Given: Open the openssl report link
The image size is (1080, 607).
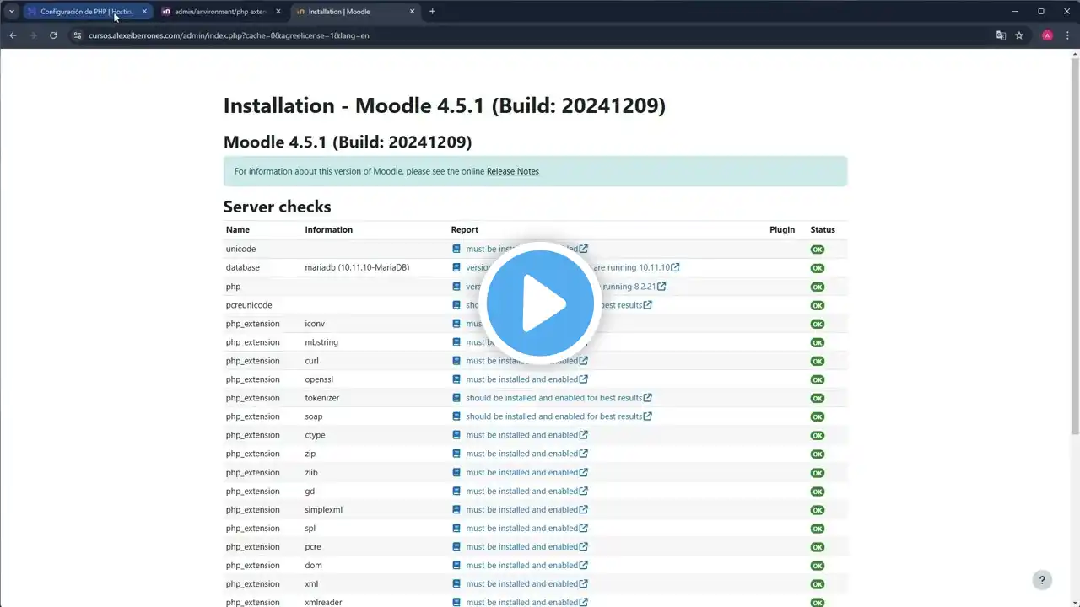Looking at the screenshot, I should [x=521, y=379].
